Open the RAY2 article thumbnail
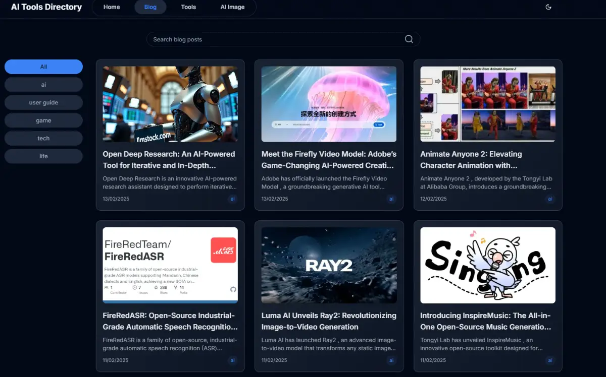 click(329, 265)
